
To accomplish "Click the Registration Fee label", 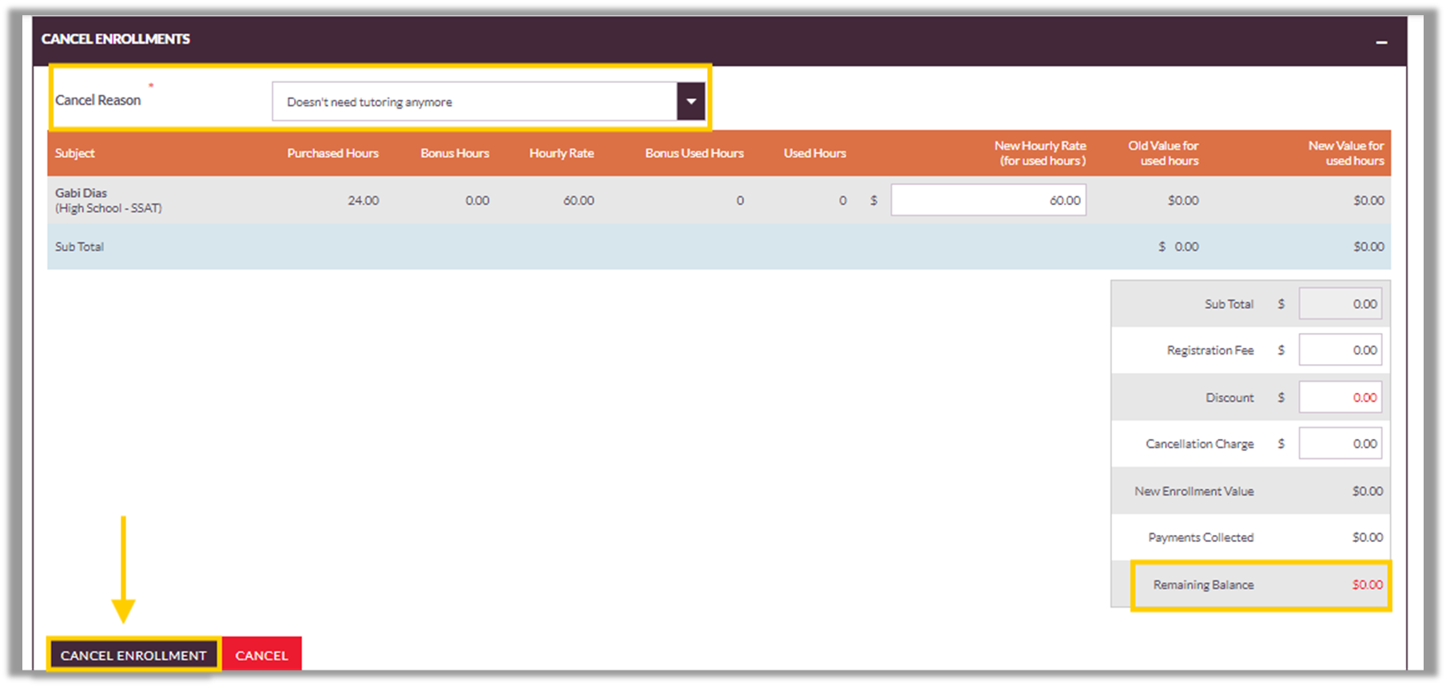I will click(1210, 350).
